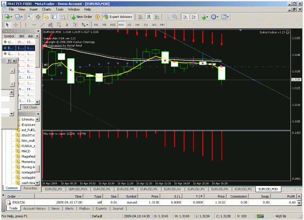Set timeframe to H4

pos(138,25)
